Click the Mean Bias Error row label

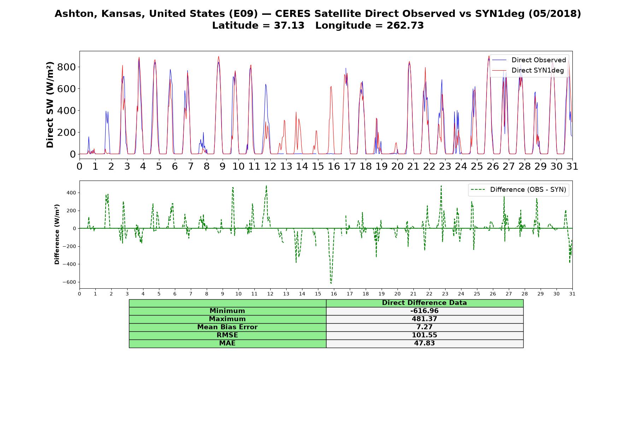click(x=227, y=327)
